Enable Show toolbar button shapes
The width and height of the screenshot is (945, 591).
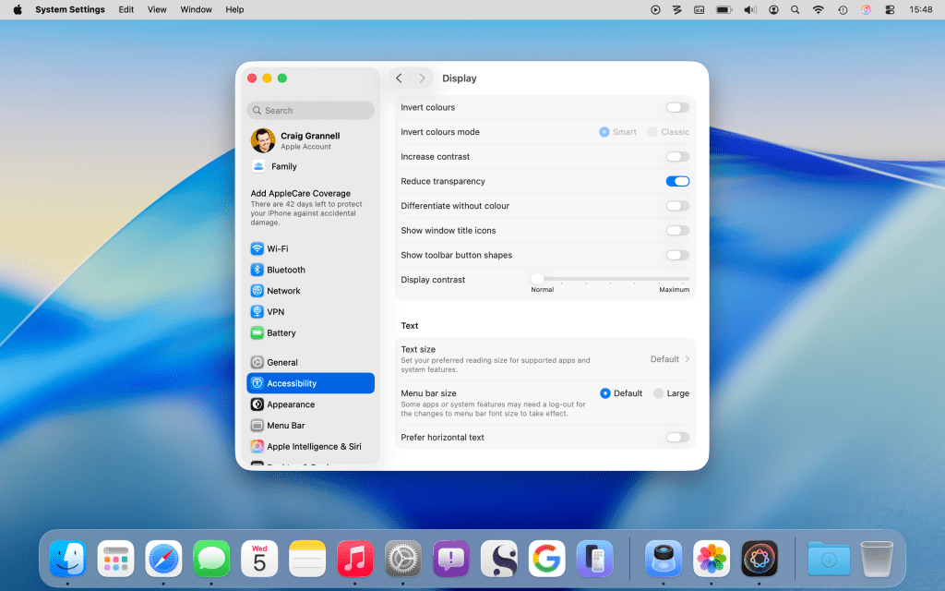[677, 255]
